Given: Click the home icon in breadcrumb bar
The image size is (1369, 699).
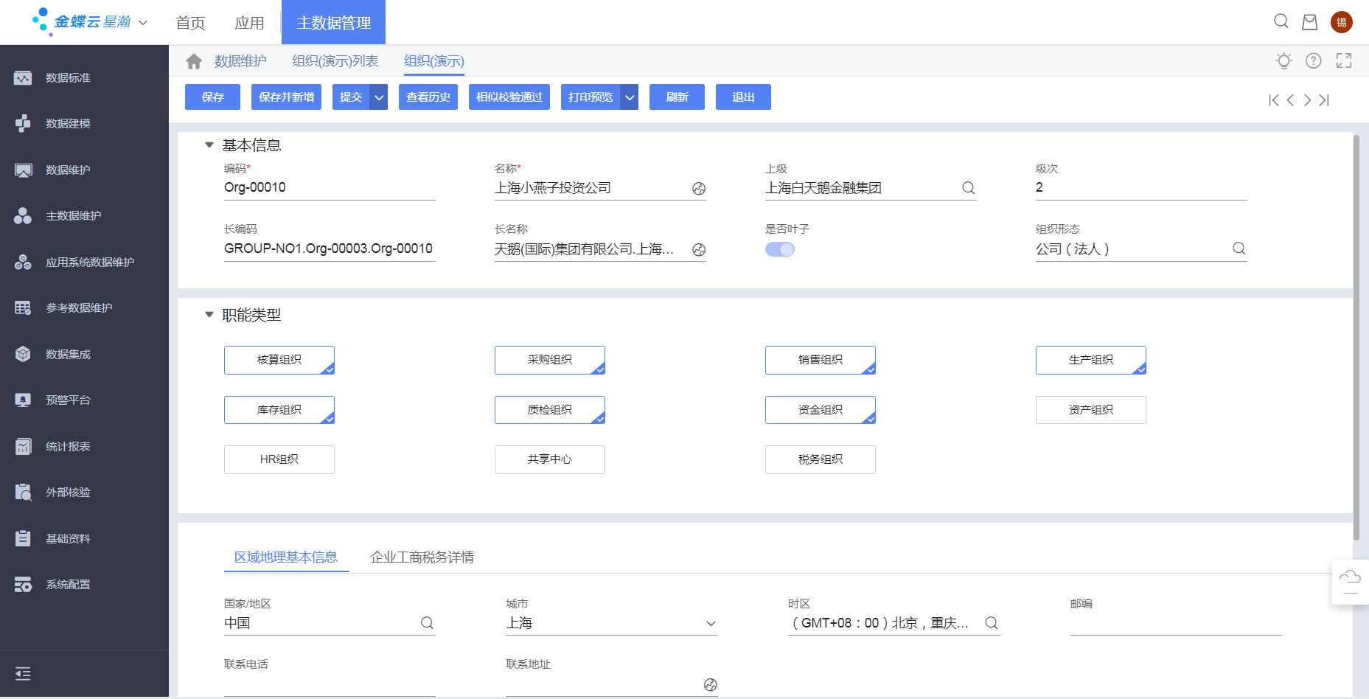Looking at the screenshot, I should point(194,61).
